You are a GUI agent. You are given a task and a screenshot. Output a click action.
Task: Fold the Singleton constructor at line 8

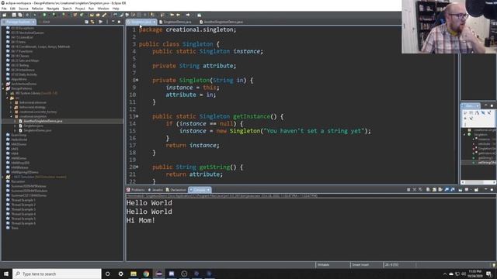[137, 81]
